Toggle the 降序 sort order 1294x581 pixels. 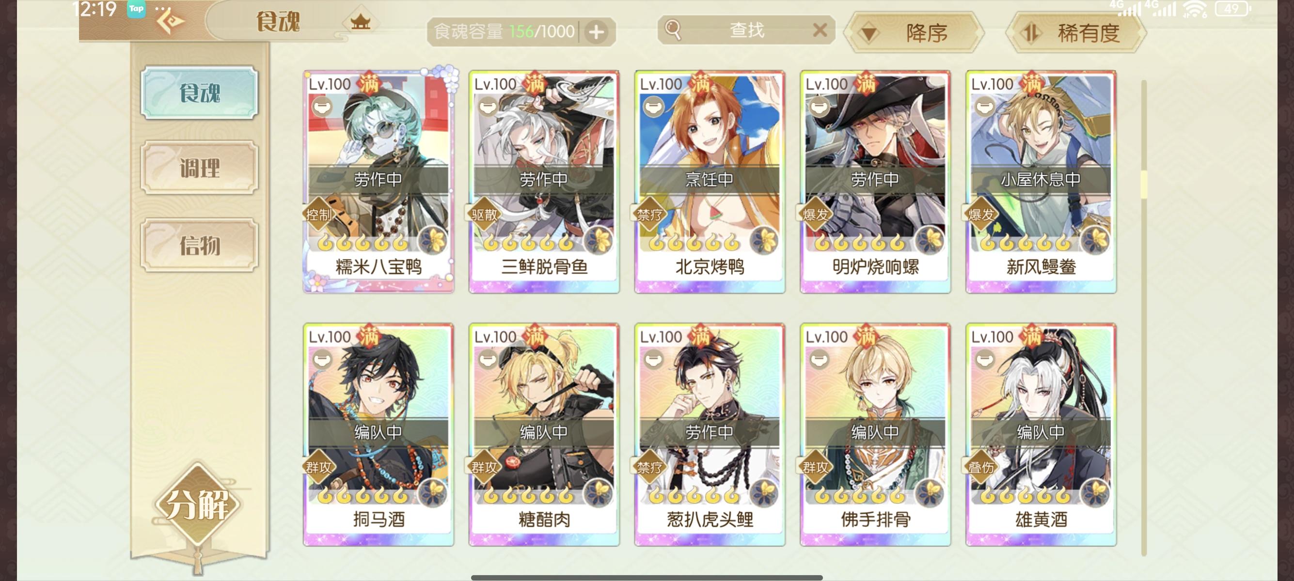[x=913, y=33]
